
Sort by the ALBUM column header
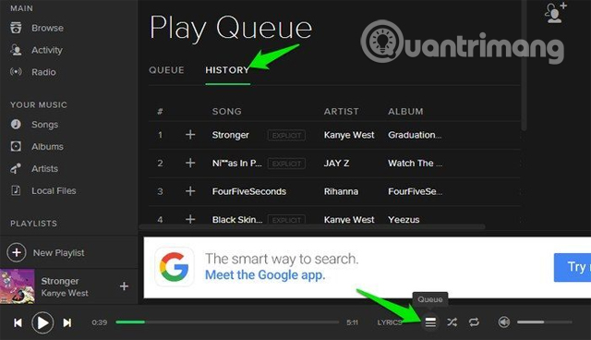(x=405, y=111)
